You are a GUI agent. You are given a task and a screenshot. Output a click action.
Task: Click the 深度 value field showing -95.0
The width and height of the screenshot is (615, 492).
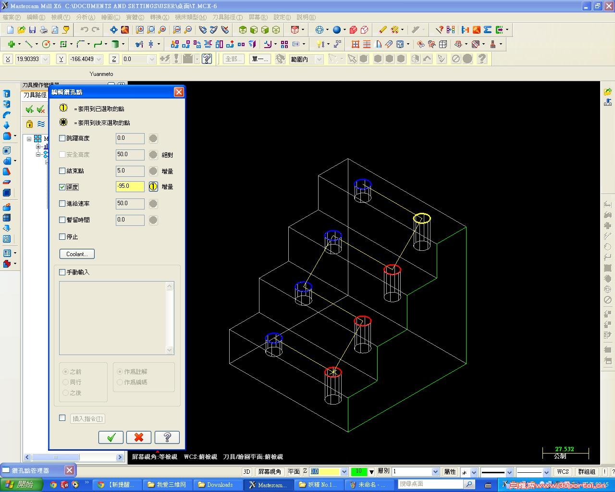130,186
